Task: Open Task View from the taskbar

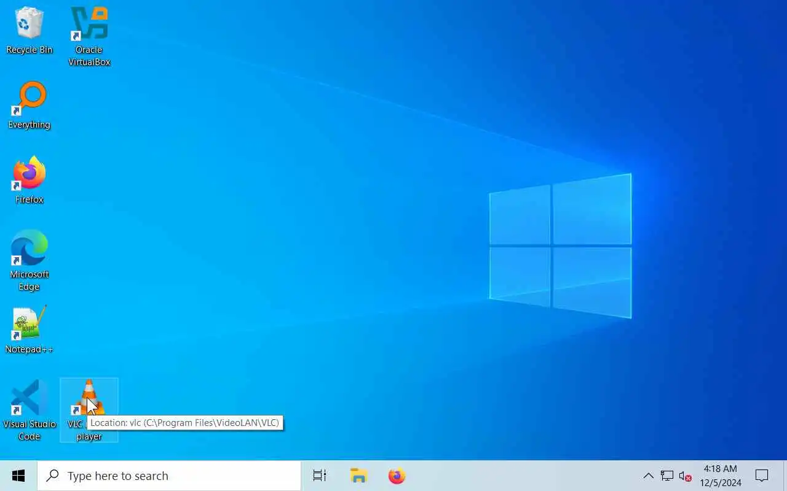Action: point(320,476)
